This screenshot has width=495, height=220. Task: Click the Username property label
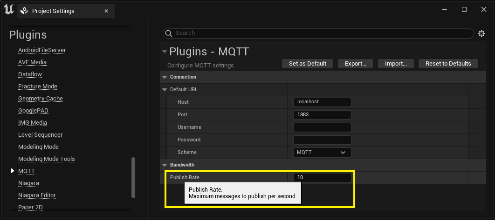(x=189, y=127)
